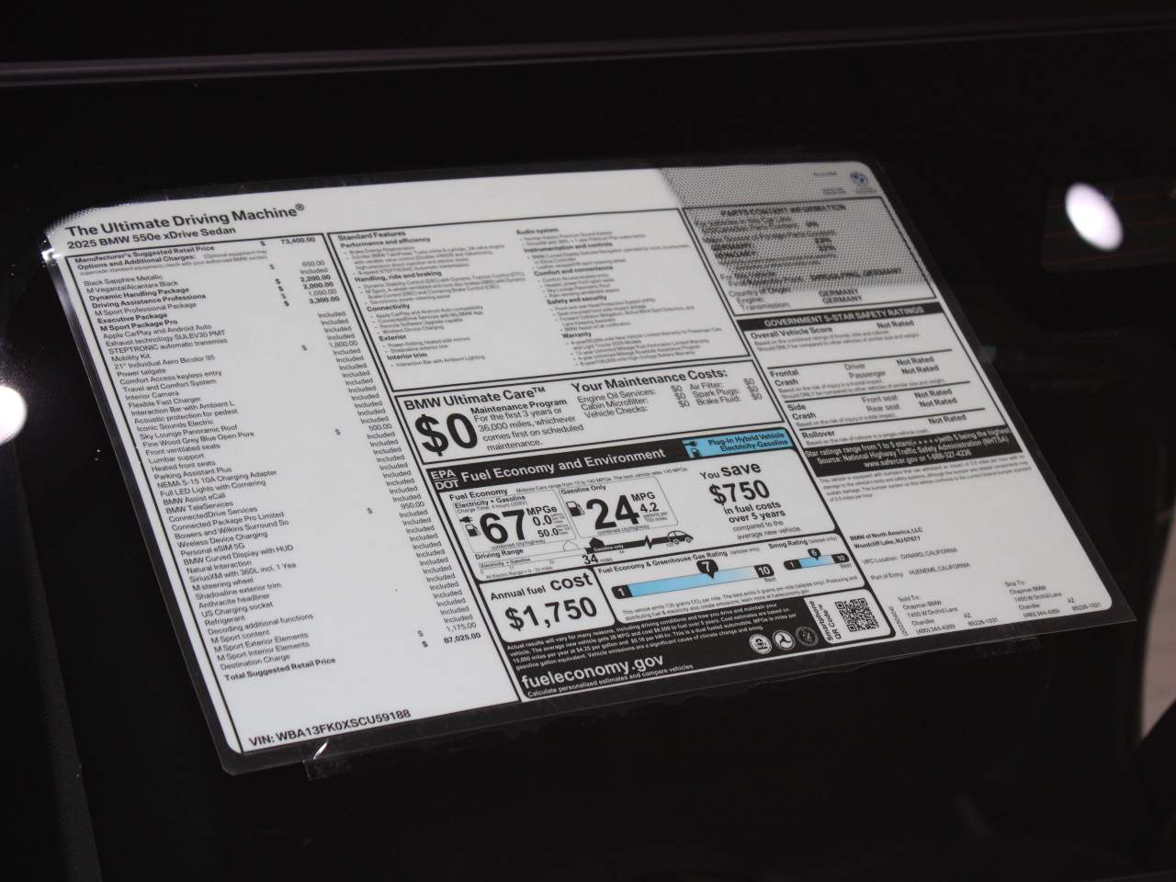
Task: Tap the greenhouse gas rating 7 marker
Action: 707,568
